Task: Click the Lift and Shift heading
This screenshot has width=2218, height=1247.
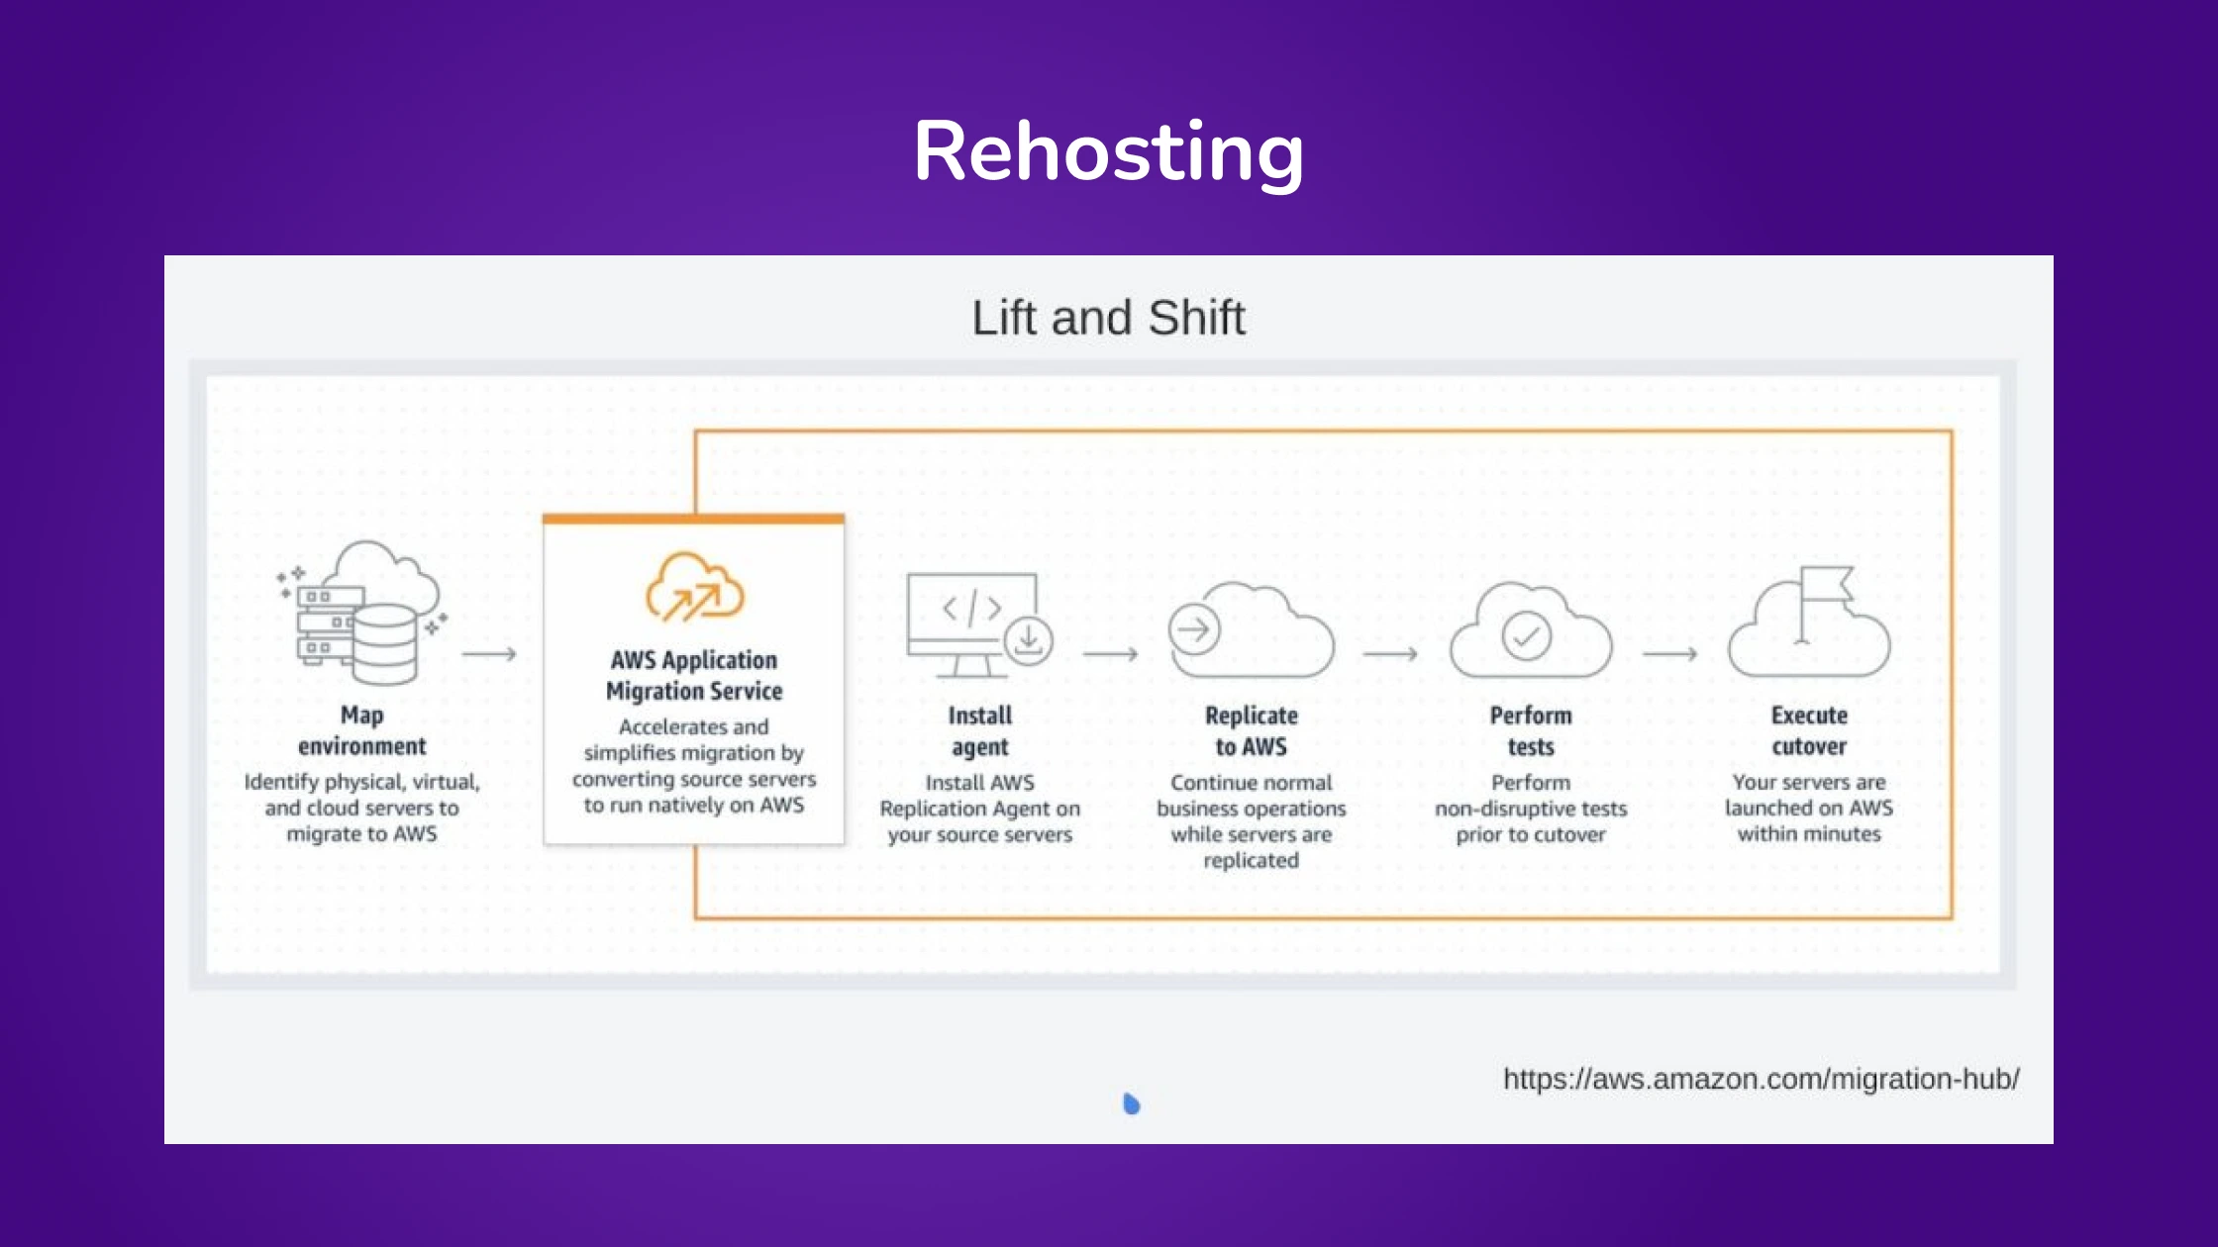Action: point(1108,318)
